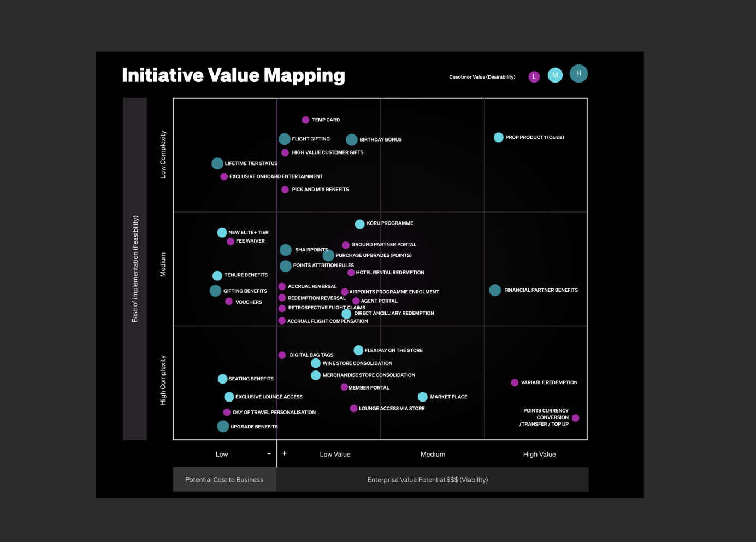Click the FLEXIPAY ON THE STORE dot
756x542 pixels.
click(x=358, y=350)
